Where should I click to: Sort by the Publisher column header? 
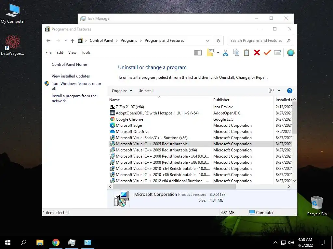click(242, 100)
